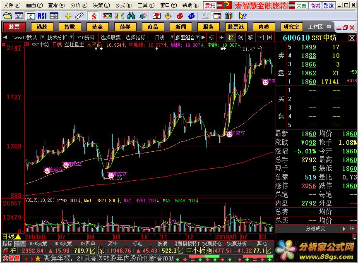Viewport: 358px width, 263px height.
Task: Click the red circular info icon
Action: [x=180, y=16]
